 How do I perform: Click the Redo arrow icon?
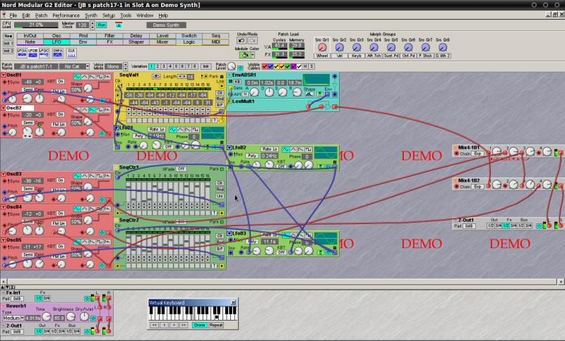pyautogui.click(x=253, y=41)
